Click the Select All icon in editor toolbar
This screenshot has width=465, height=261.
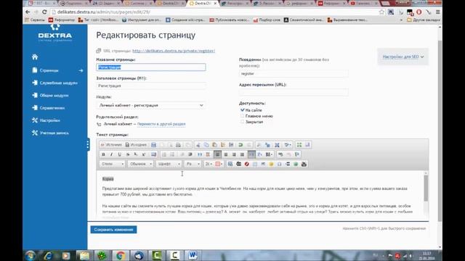coord(277,145)
